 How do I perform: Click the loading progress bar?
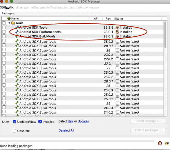77,141
